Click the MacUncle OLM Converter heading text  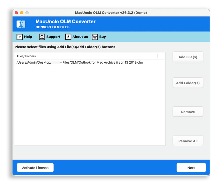click(x=66, y=21)
